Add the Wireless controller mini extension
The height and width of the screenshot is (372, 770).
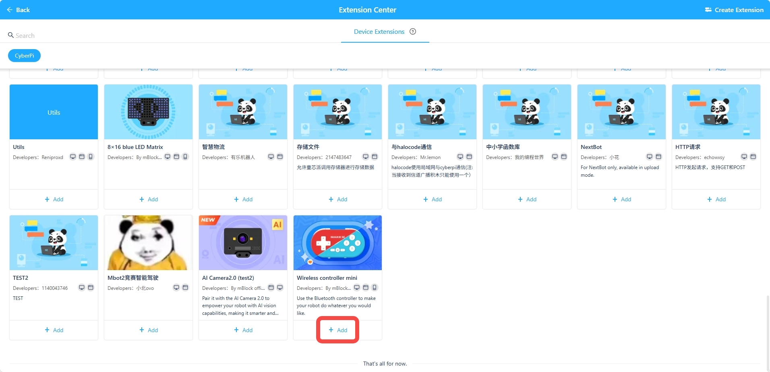(337, 329)
